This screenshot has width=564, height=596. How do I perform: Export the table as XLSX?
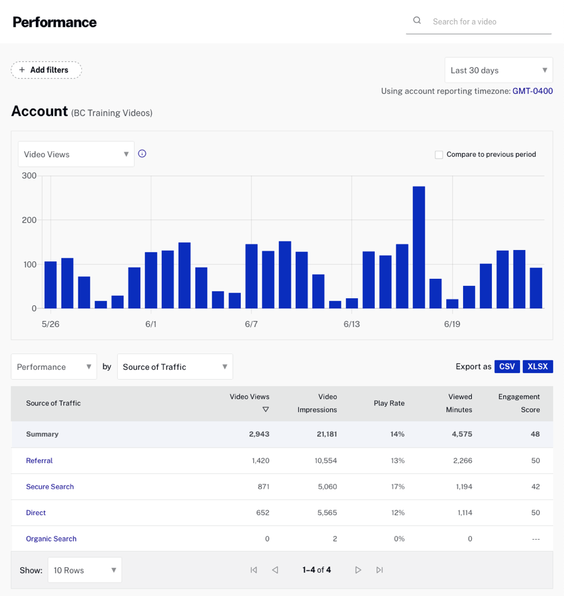(x=538, y=366)
